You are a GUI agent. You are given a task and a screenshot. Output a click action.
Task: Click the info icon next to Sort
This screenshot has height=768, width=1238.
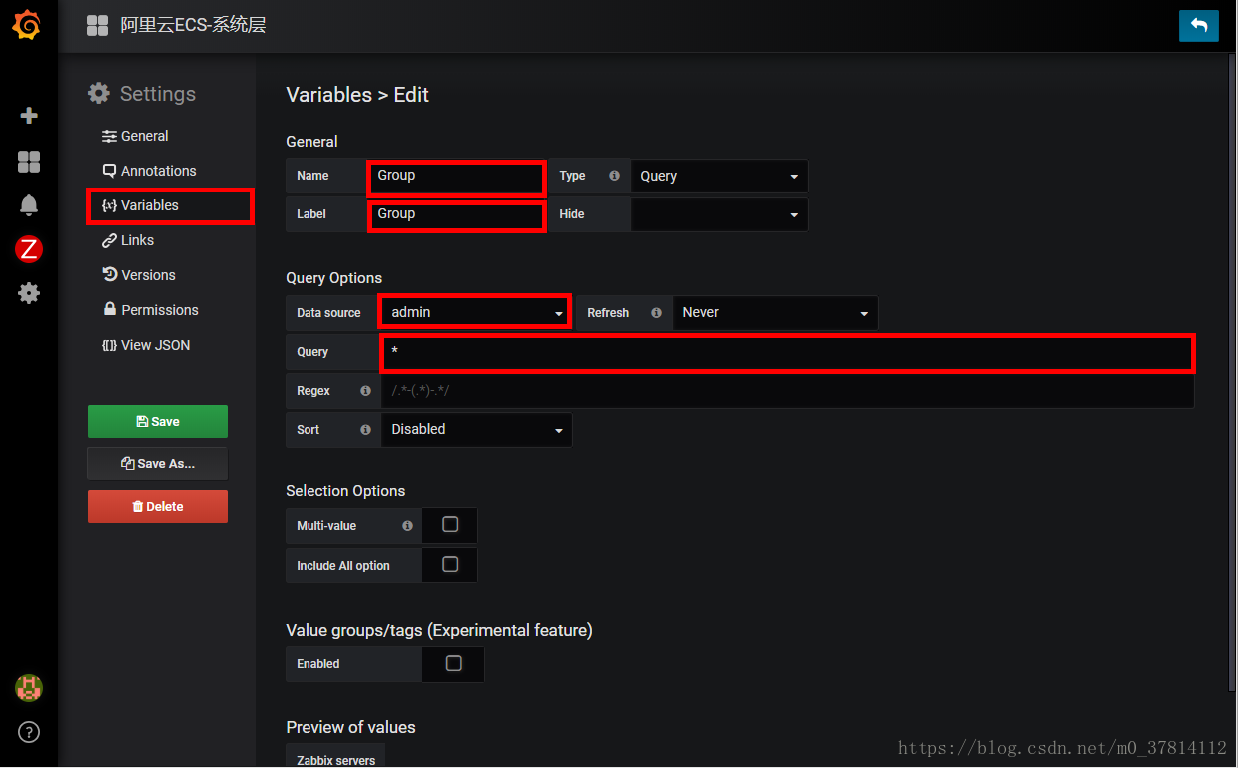click(x=365, y=430)
